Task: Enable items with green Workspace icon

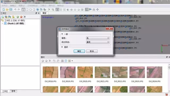Action: tap(18, 17)
